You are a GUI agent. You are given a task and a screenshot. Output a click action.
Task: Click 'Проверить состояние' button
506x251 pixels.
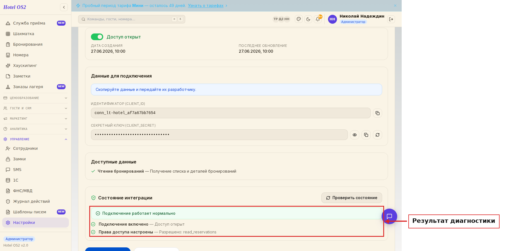coord(351,198)
